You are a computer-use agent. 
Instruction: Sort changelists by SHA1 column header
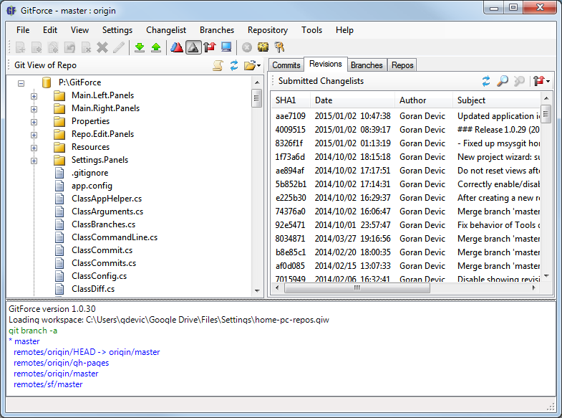tap(290, 100)
